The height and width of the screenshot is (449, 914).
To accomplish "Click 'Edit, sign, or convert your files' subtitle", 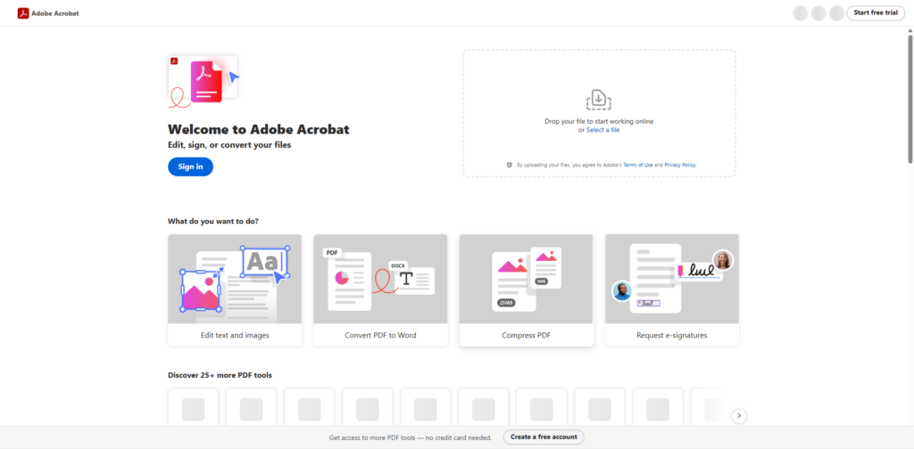I will coord(229,145).
